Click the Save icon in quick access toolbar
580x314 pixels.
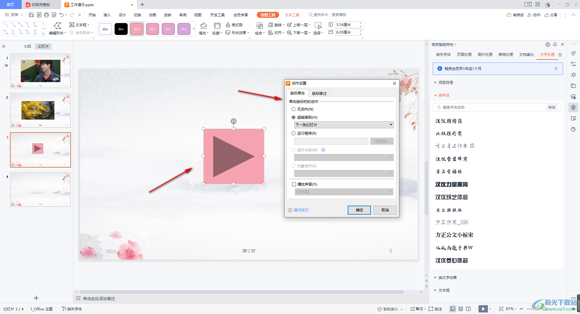point(31,15)
